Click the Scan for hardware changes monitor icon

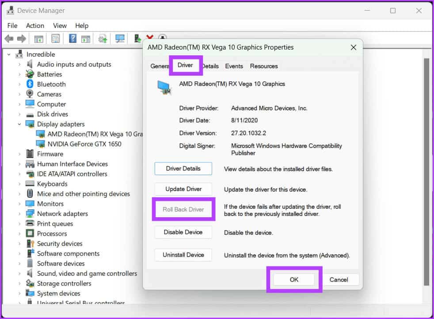click(x=120, y=39)
